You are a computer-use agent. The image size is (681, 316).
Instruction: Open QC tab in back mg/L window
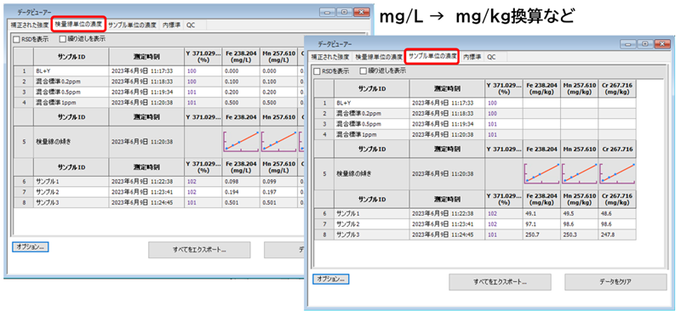tap(191, 25)
